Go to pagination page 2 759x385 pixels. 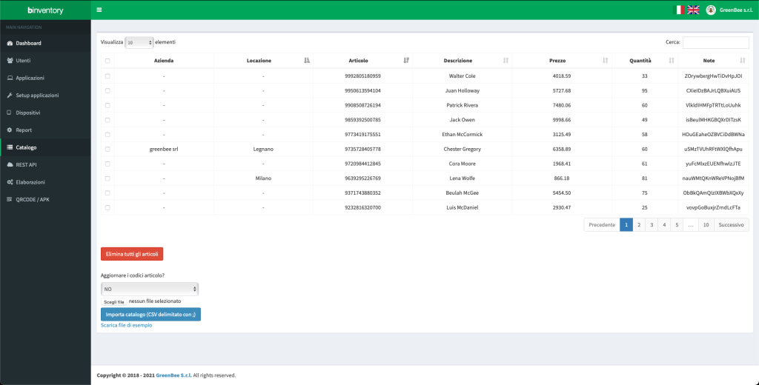tap(639, 225)
